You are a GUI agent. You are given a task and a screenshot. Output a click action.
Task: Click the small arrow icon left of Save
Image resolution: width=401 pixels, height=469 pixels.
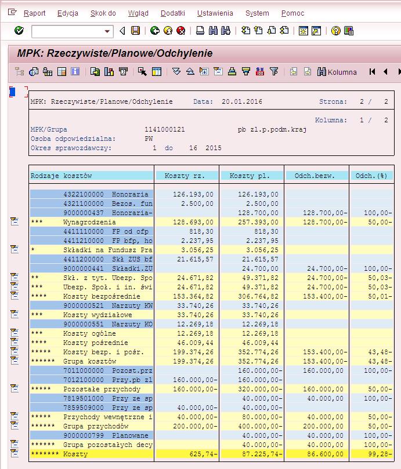click(x=122, y=31)
